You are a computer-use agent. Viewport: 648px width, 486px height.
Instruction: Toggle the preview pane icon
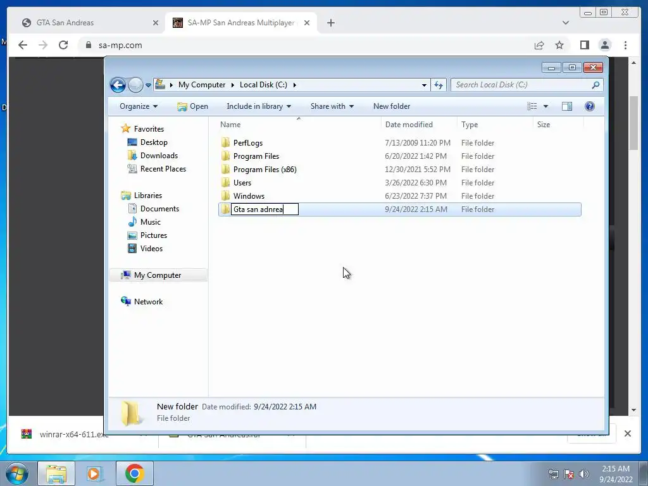(567, 106)
